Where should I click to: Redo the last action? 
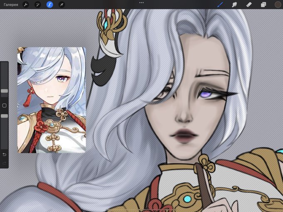[x=5, y=163]
